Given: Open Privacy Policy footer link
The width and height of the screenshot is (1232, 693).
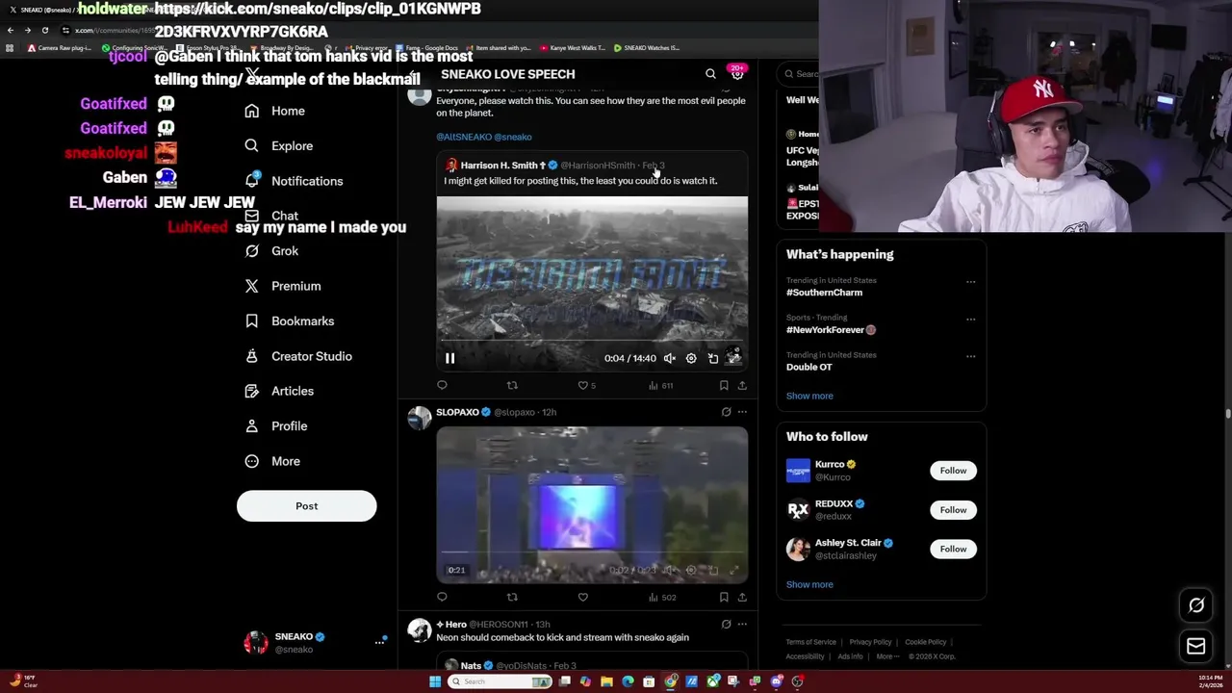Looking at the screenshot, I should click(x=870, y=642).
